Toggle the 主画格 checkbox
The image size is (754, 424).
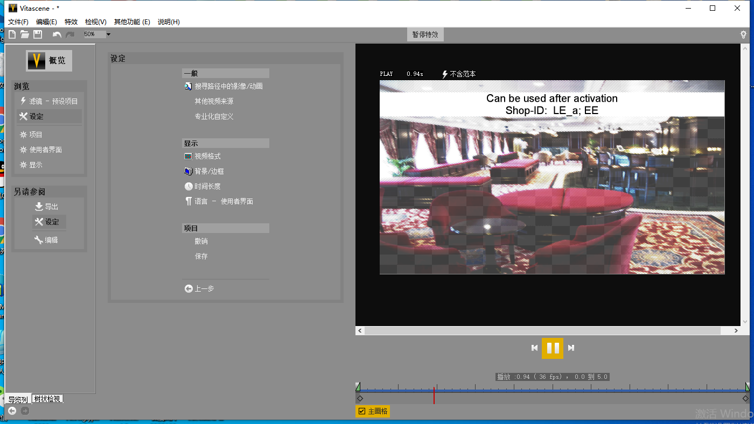pyautogui.click(x=362, y=411)
